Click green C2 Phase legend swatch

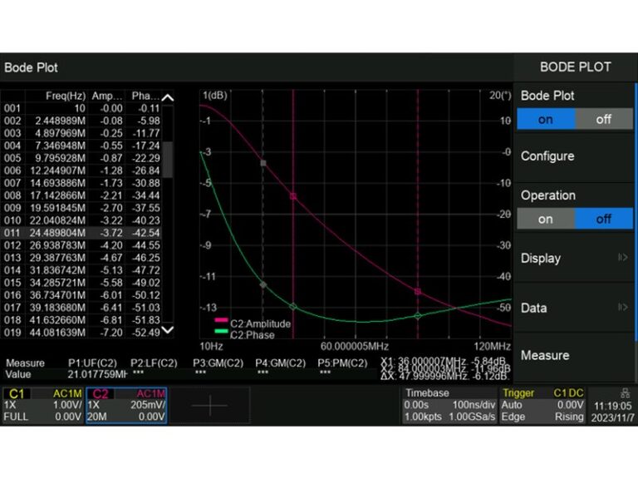(221, 331)
